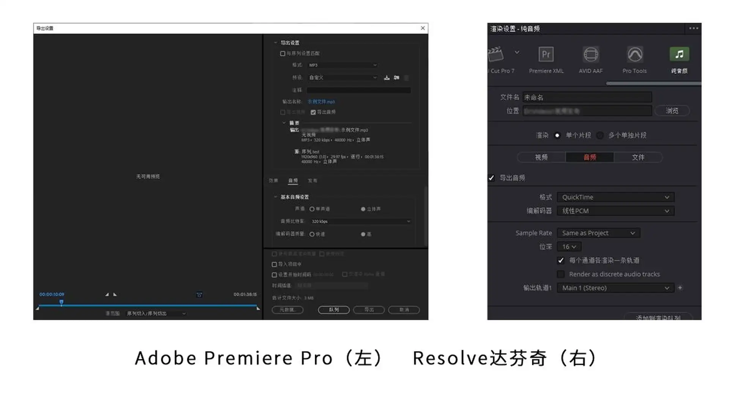Switch to the 效果 tab in Premiere export

point(273,181)
